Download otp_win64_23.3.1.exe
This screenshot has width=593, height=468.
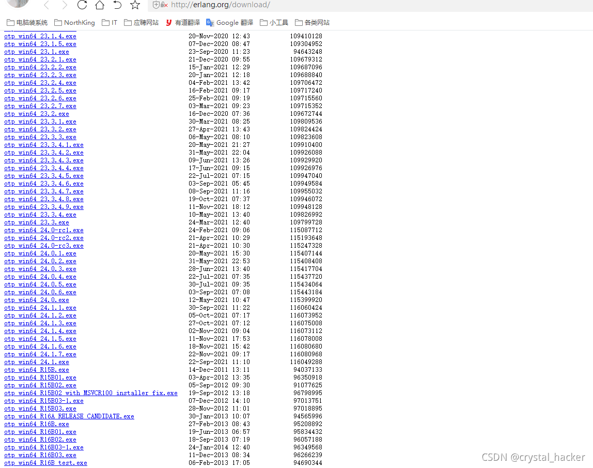(40, 122)
